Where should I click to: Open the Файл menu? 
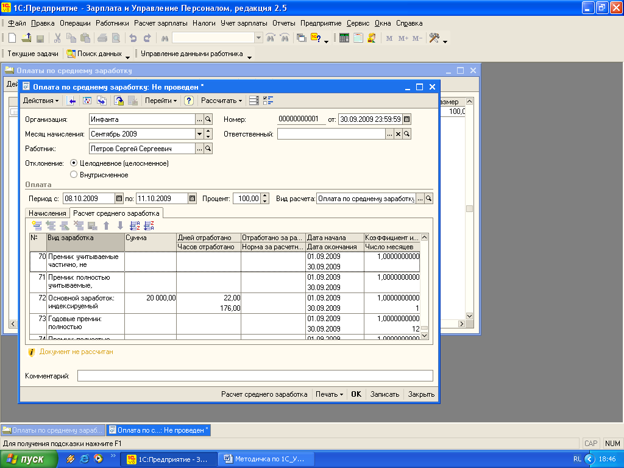[x=17, y=23]
